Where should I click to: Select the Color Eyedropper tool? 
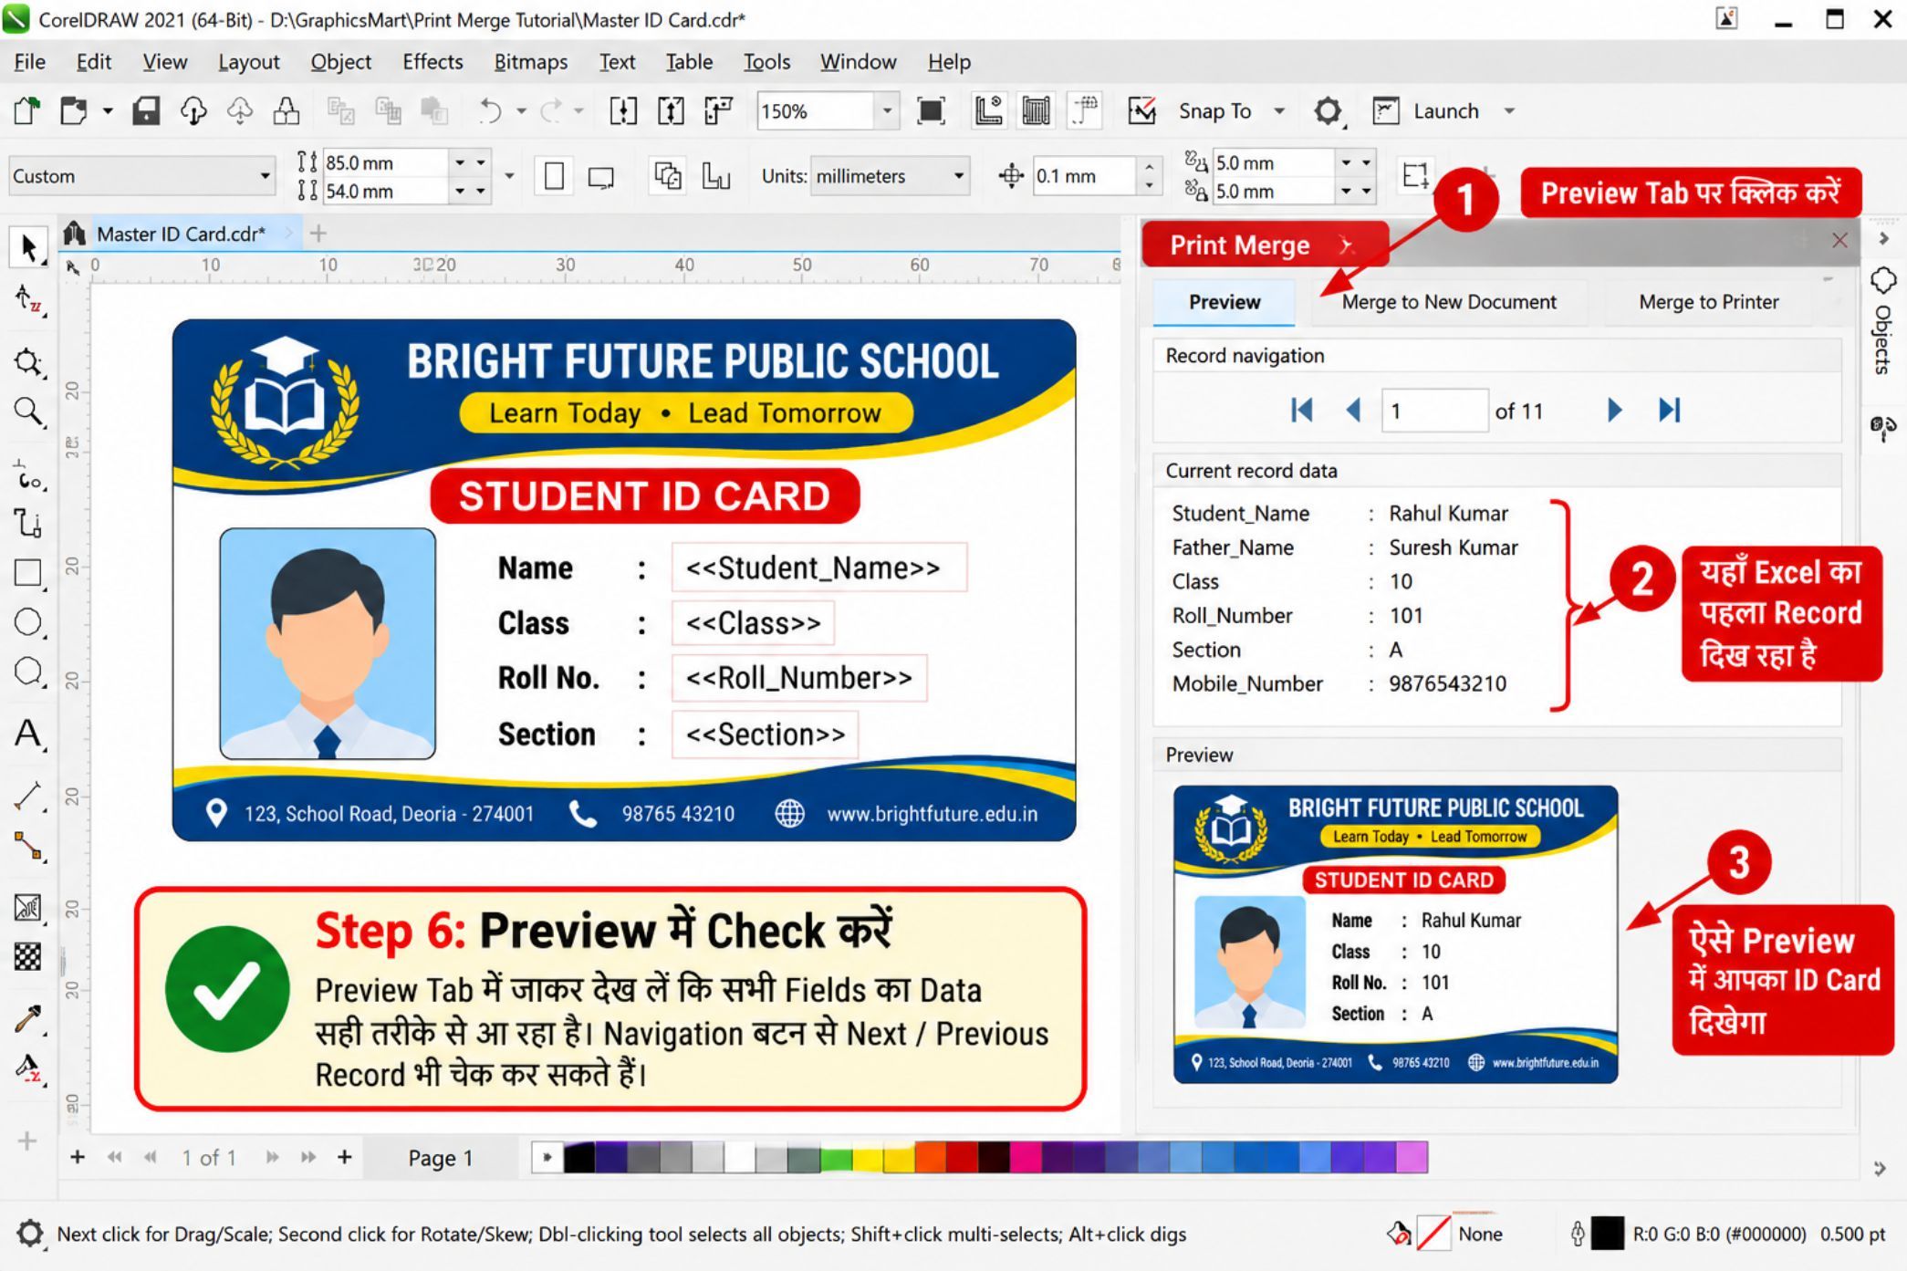point(28,1018)
